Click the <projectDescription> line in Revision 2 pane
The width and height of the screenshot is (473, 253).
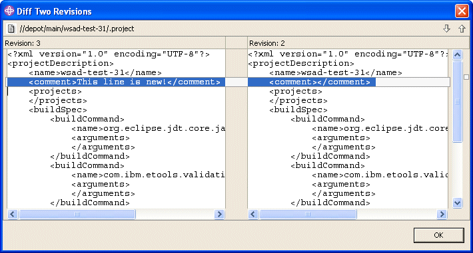pos(300,63)
